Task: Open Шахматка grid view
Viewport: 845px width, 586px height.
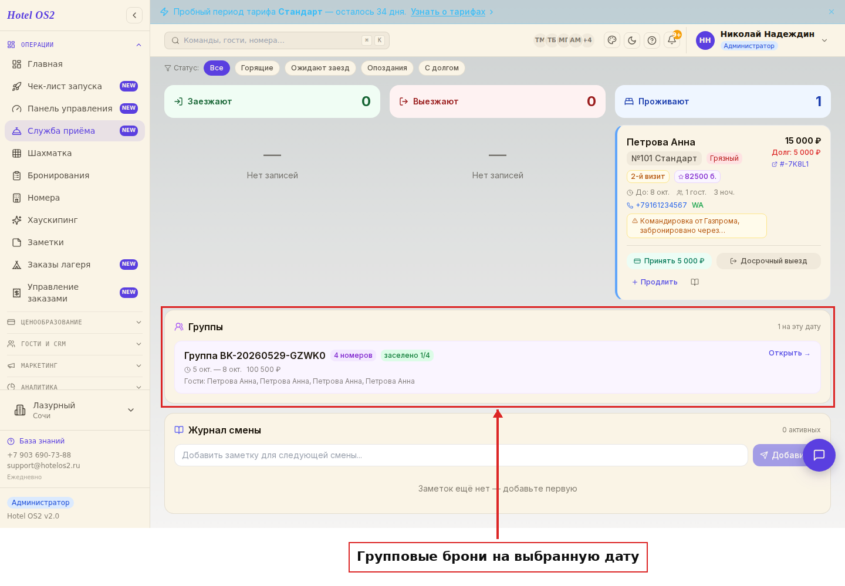Action: pos(75,153)
